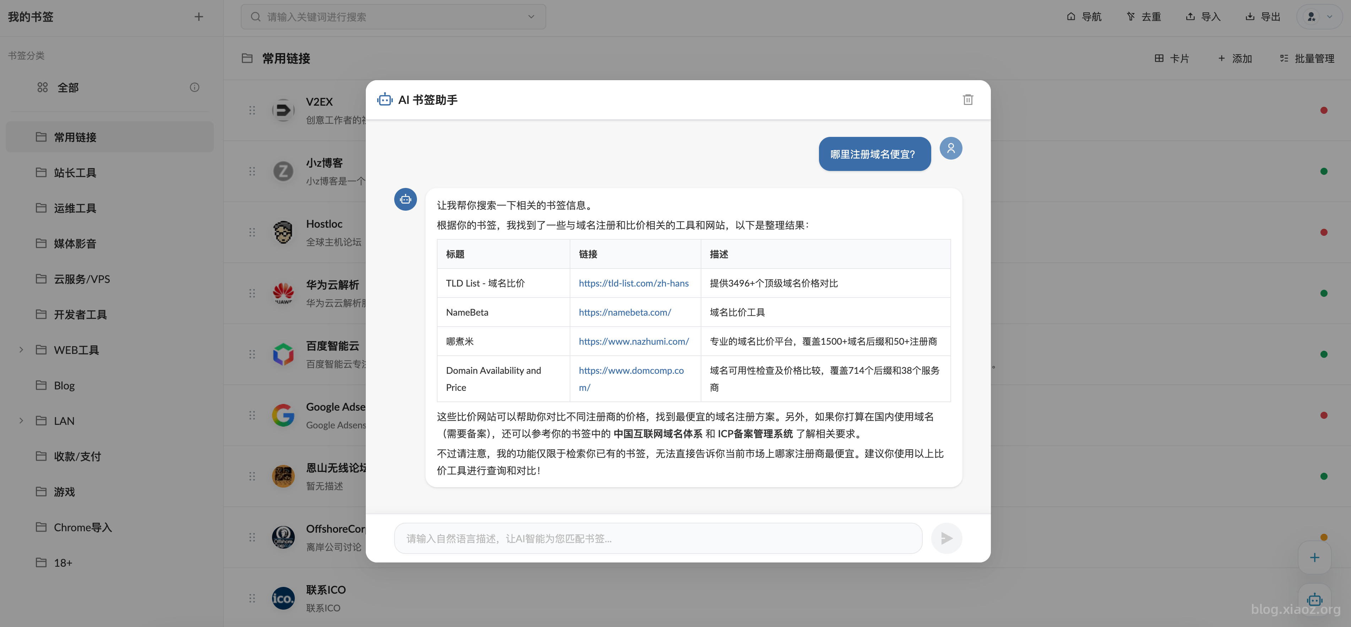Click the 联系ICO favicon
1351x627 pixels.
coord(283,598)
